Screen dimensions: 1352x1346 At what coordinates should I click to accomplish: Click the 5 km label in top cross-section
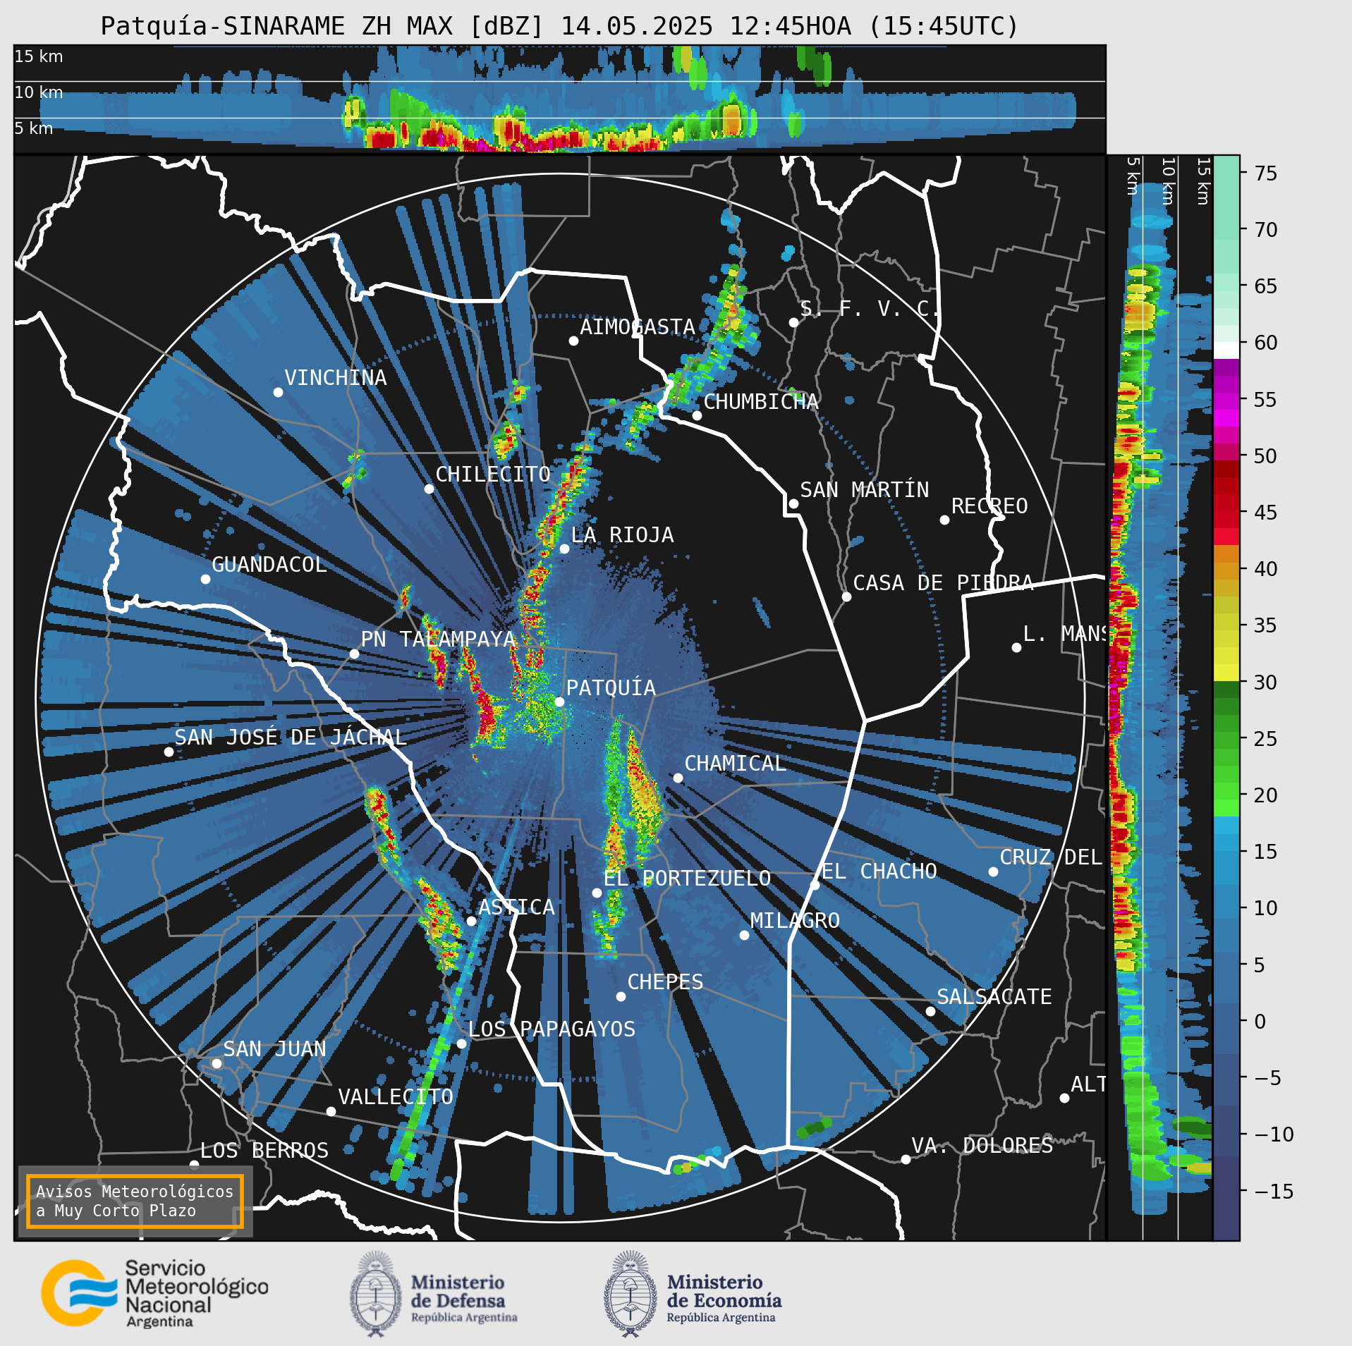34,128
